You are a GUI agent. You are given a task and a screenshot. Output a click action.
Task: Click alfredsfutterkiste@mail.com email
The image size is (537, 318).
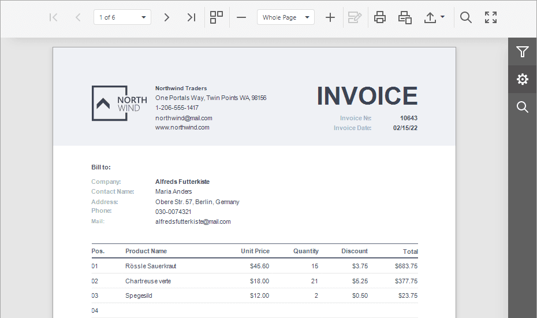tap(193, 221)
